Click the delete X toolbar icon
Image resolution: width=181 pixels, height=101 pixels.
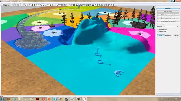click(18, 5)
